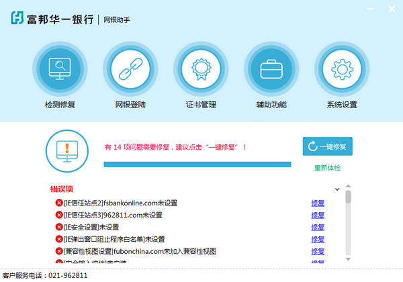This screenshot has width=403, height=282.
Task: Click the blue scan progress bar
Action: [x=197, y=164]
